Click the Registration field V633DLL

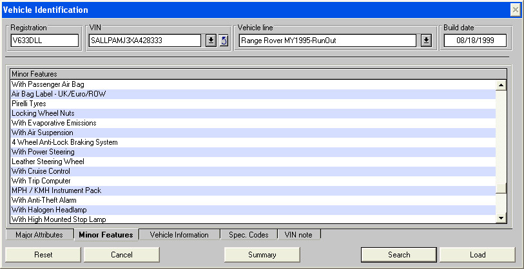click(44, 41)
